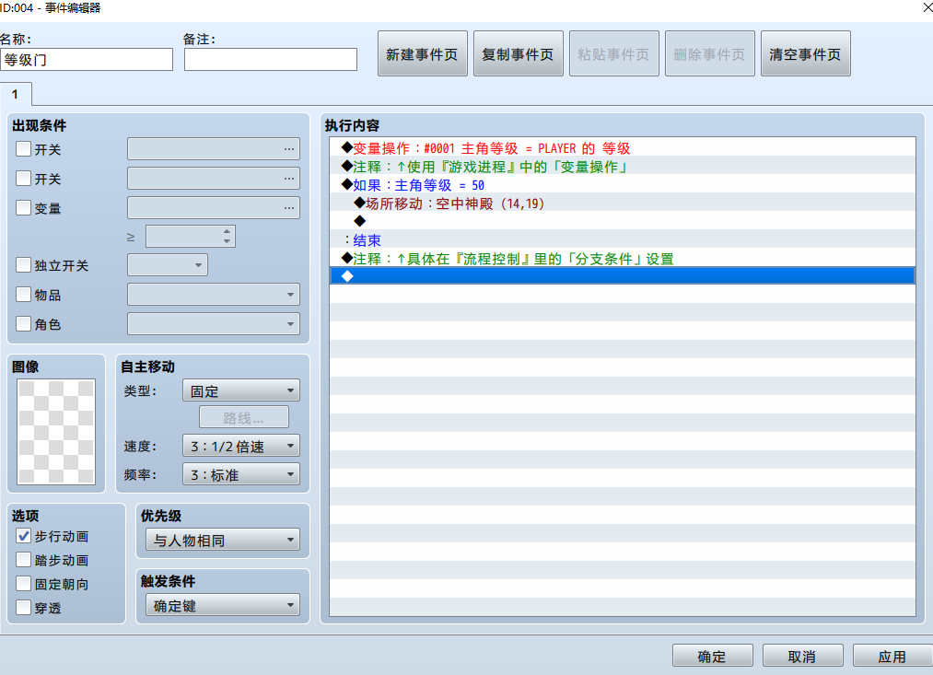Enable the 变量 appearance condition
This screenshot has width=933, height=675.
[x=23, y=207]
